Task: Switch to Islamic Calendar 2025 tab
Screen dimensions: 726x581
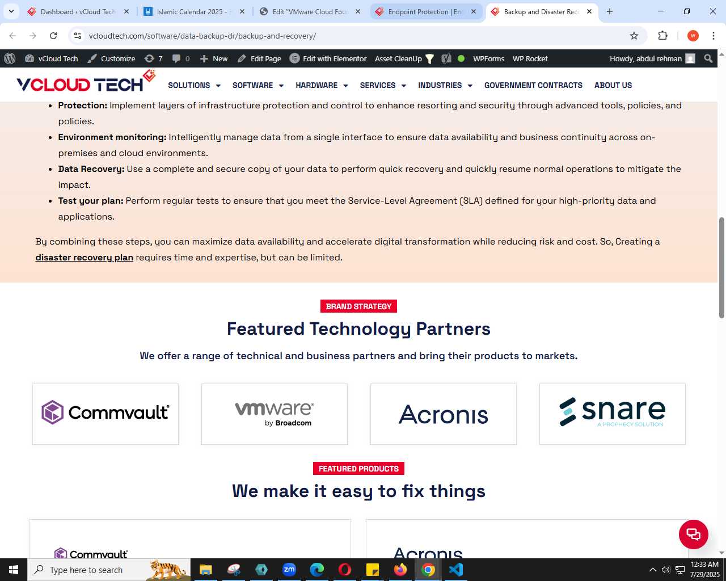Action: (x=195, y=11)
